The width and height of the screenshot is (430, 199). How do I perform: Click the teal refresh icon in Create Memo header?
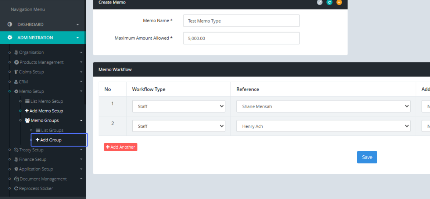[329, 3]
